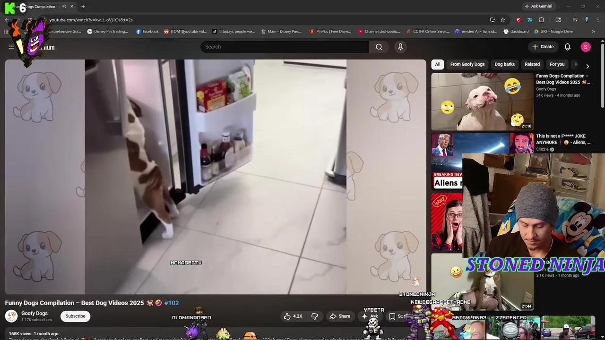Image resolution: width=605 pixels, height=340 pixels.
Task: Open 'This is not a F***** JOKE ANYMORE' title
Action: [563, 139]
